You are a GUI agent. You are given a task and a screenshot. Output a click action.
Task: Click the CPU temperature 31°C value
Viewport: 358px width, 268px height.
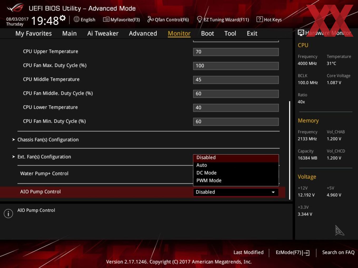(x=331, y=63)
